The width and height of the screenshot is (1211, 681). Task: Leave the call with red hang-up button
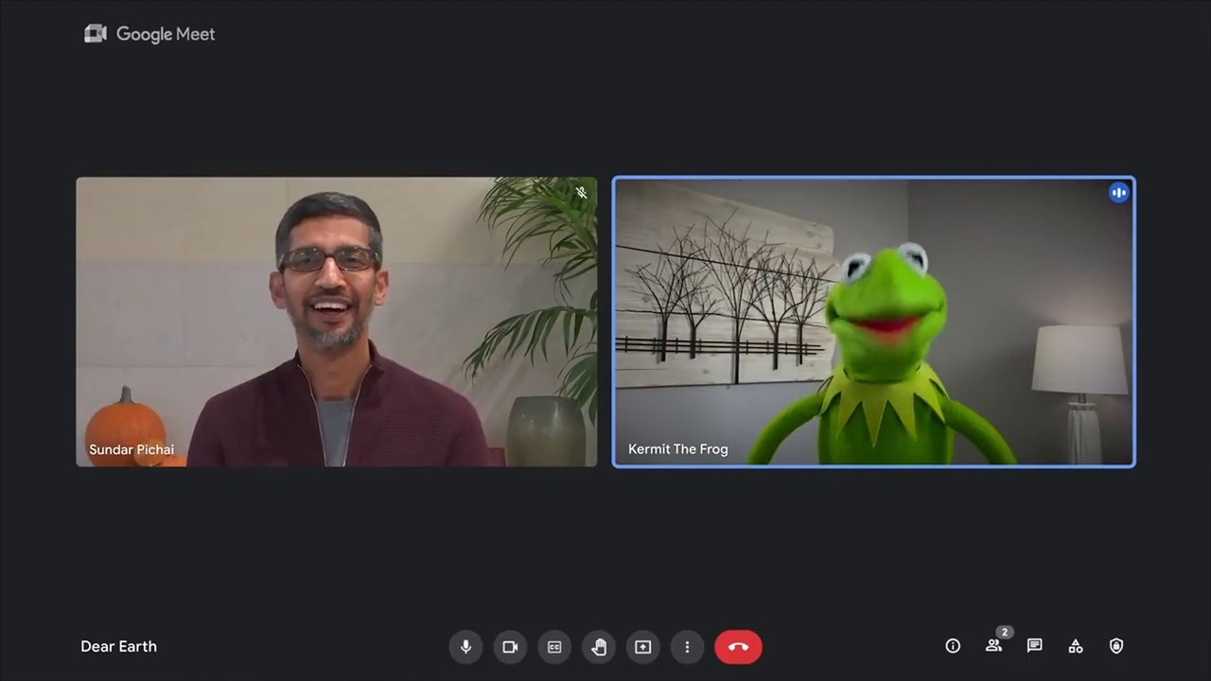738,647
